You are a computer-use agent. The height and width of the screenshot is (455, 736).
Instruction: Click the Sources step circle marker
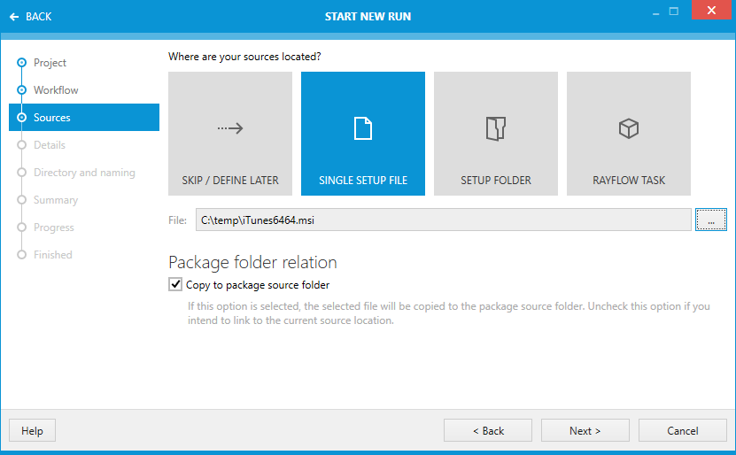coord(21,118)
